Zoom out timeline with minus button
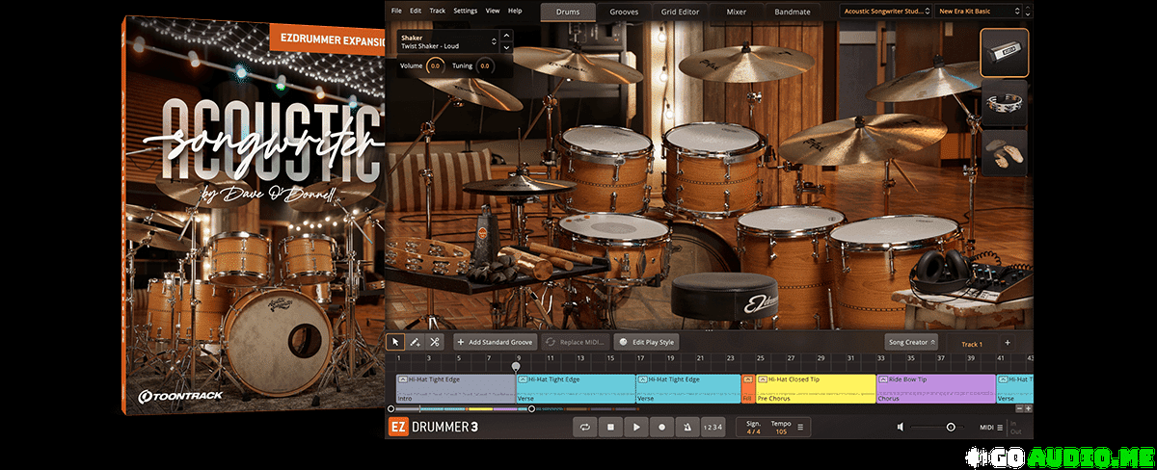 click(1018, 408)
